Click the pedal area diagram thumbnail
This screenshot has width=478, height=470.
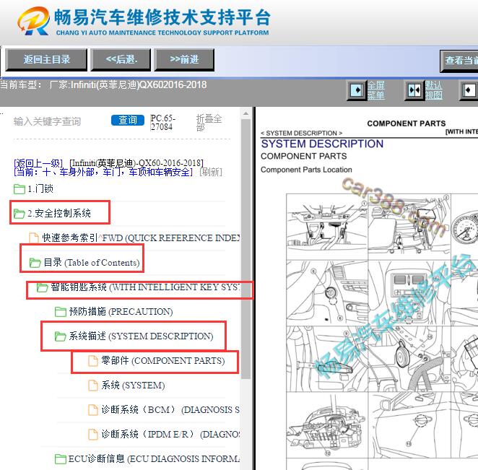[327, 227]
